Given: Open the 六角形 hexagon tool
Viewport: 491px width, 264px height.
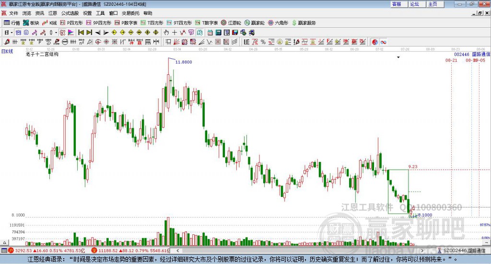Looking at the screenshot, I should pyautogui.click(x=278, y=23).
